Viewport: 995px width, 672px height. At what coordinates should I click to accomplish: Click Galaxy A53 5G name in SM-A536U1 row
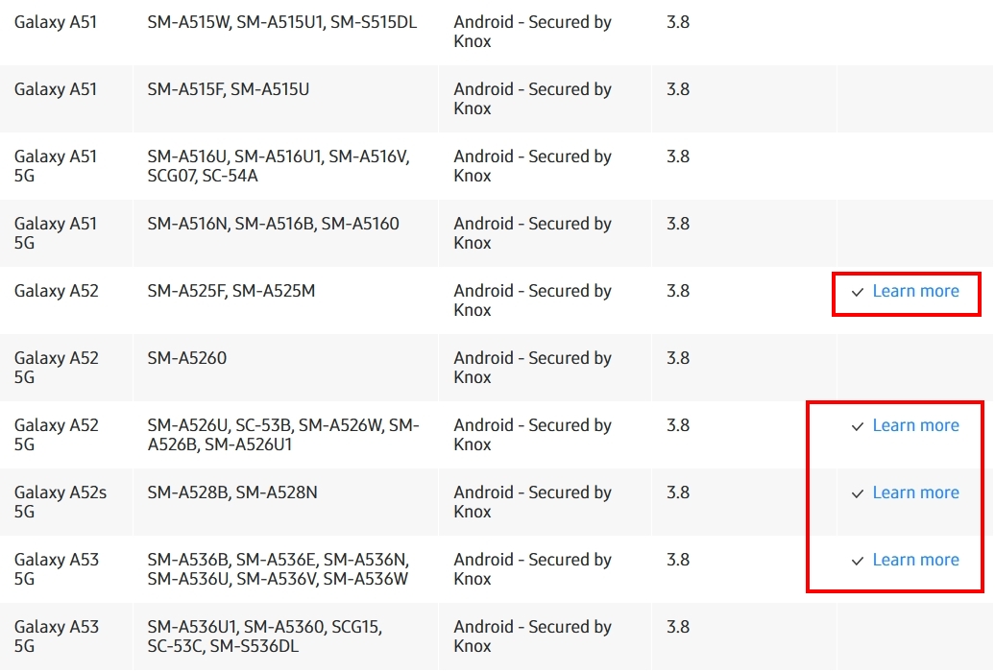[57, 637]
